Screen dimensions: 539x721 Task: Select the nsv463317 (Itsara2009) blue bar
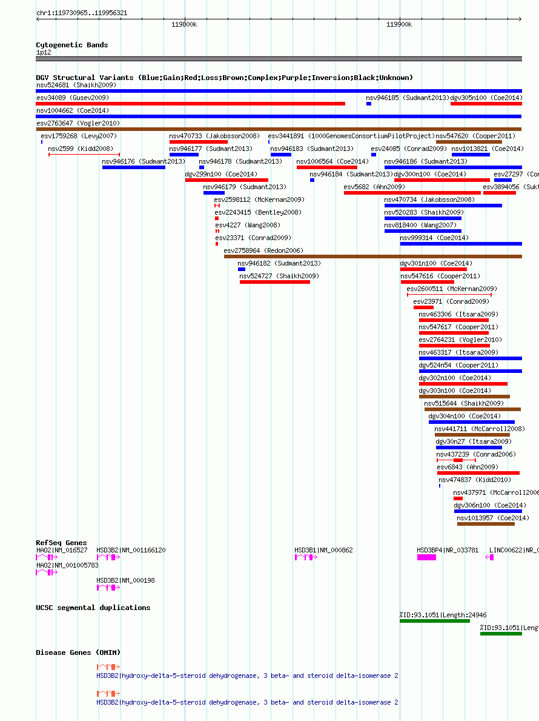470,358
